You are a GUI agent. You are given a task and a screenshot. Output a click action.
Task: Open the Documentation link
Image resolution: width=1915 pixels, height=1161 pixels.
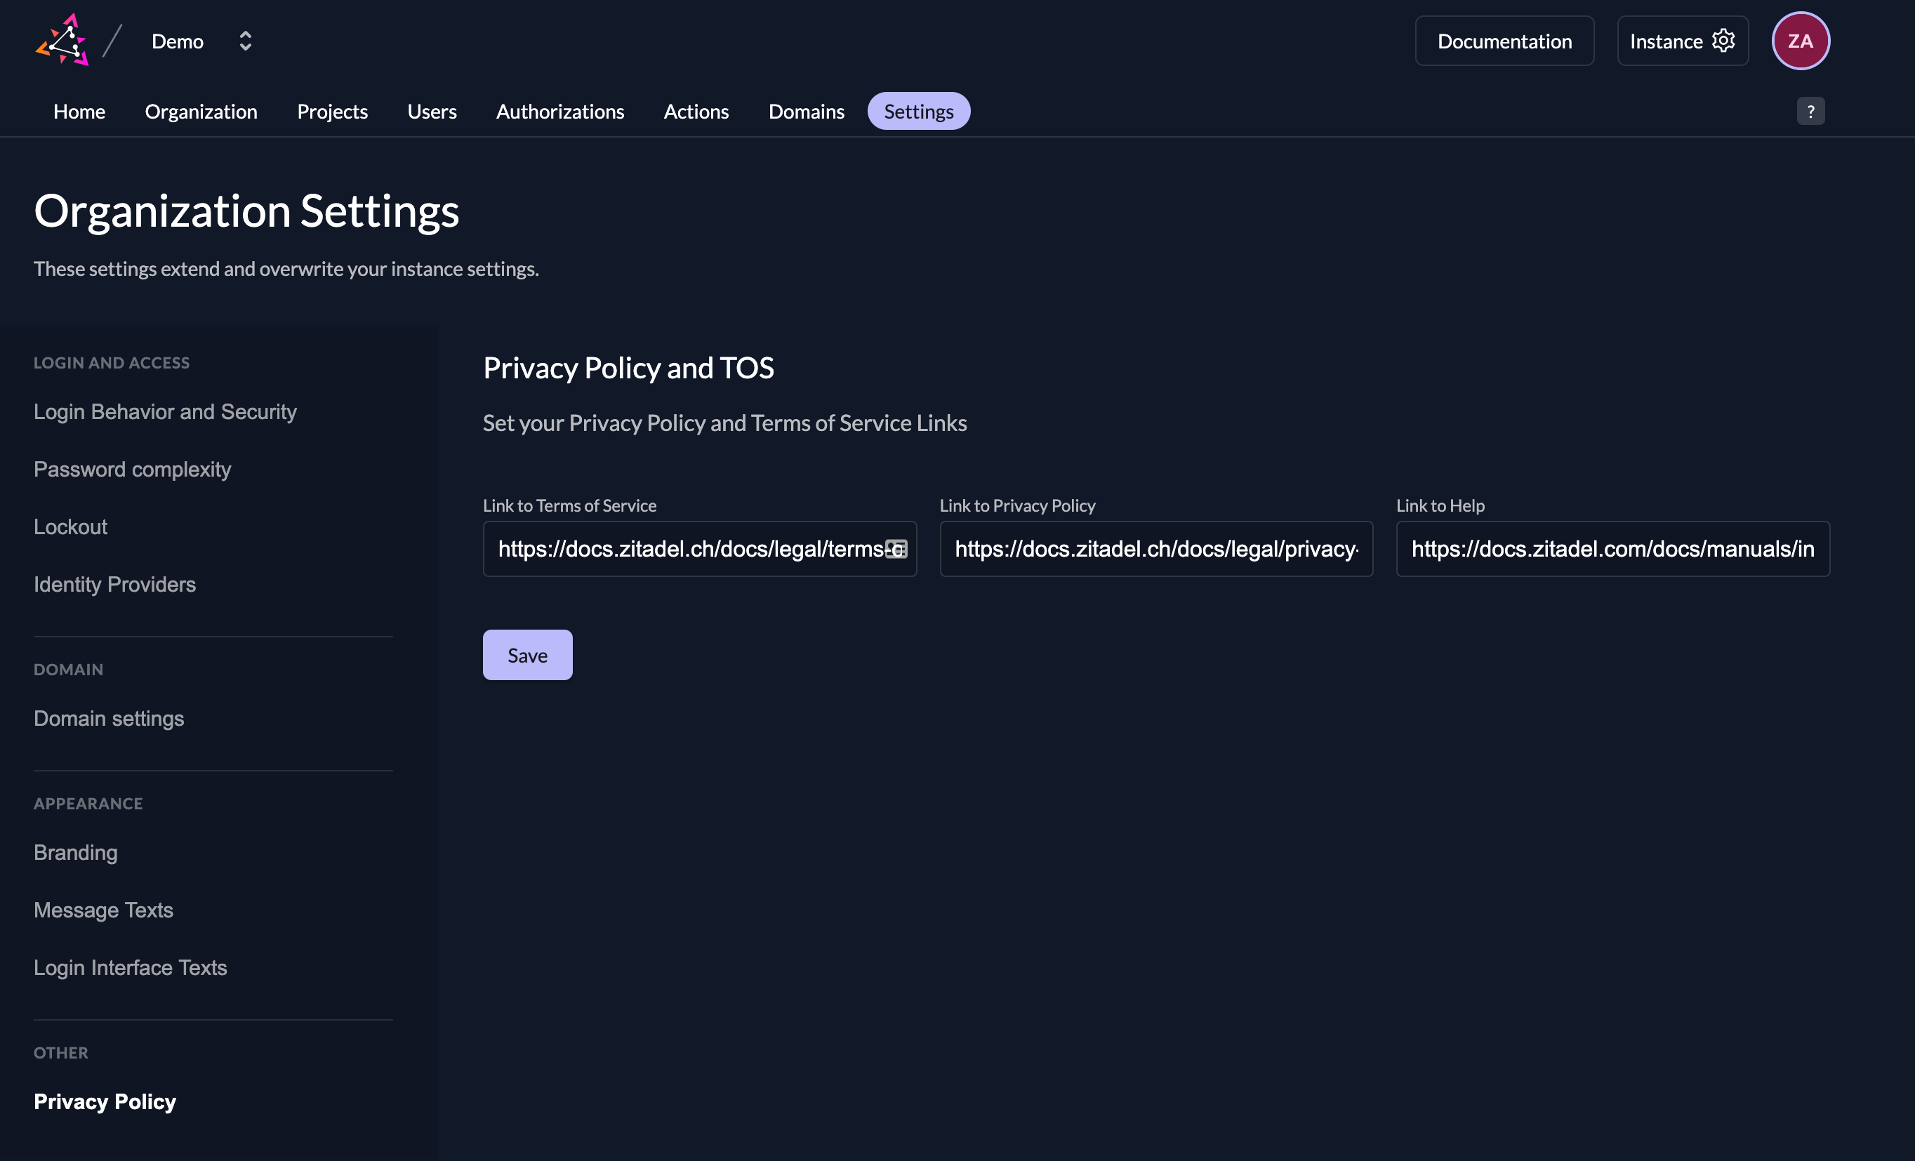coord(1504,41)
